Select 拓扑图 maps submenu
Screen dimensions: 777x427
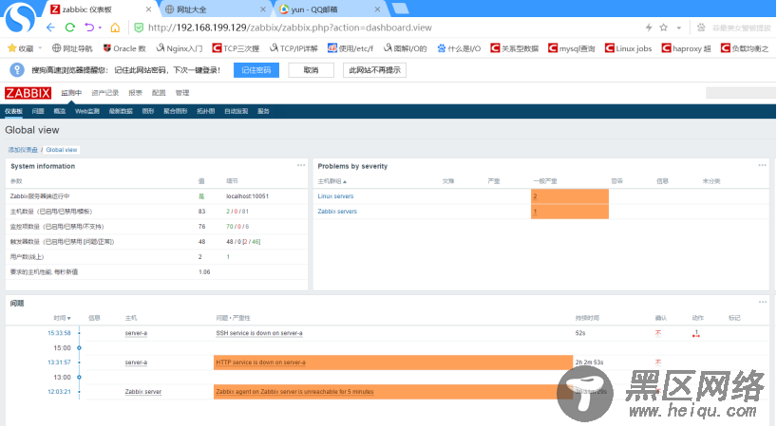point(205,111)
